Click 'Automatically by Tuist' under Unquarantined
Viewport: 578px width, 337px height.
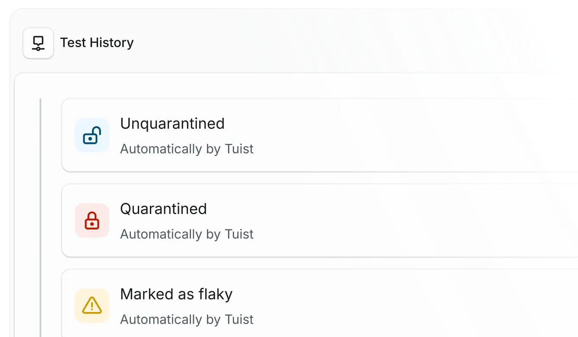[x=187, y=149]
